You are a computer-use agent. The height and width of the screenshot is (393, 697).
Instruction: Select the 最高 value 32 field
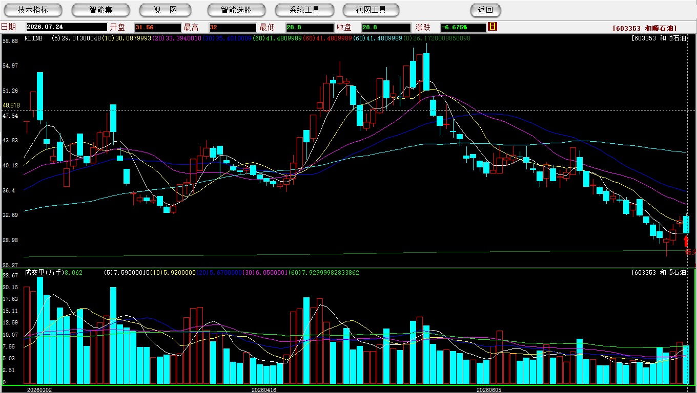tap(232, 28)
